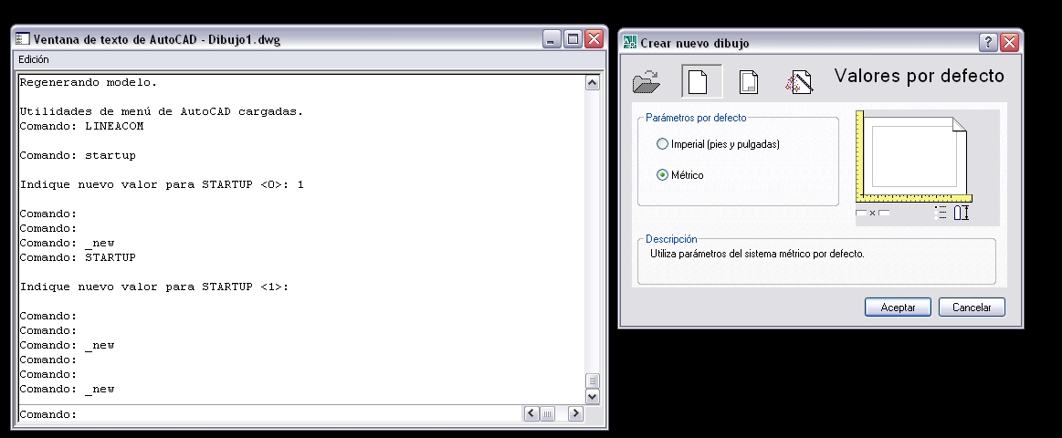The height and width of the screenshot is (438, 1062).
Task: Click the vertical scrollbar thumb in text window
Action: (x=592, y=381)
